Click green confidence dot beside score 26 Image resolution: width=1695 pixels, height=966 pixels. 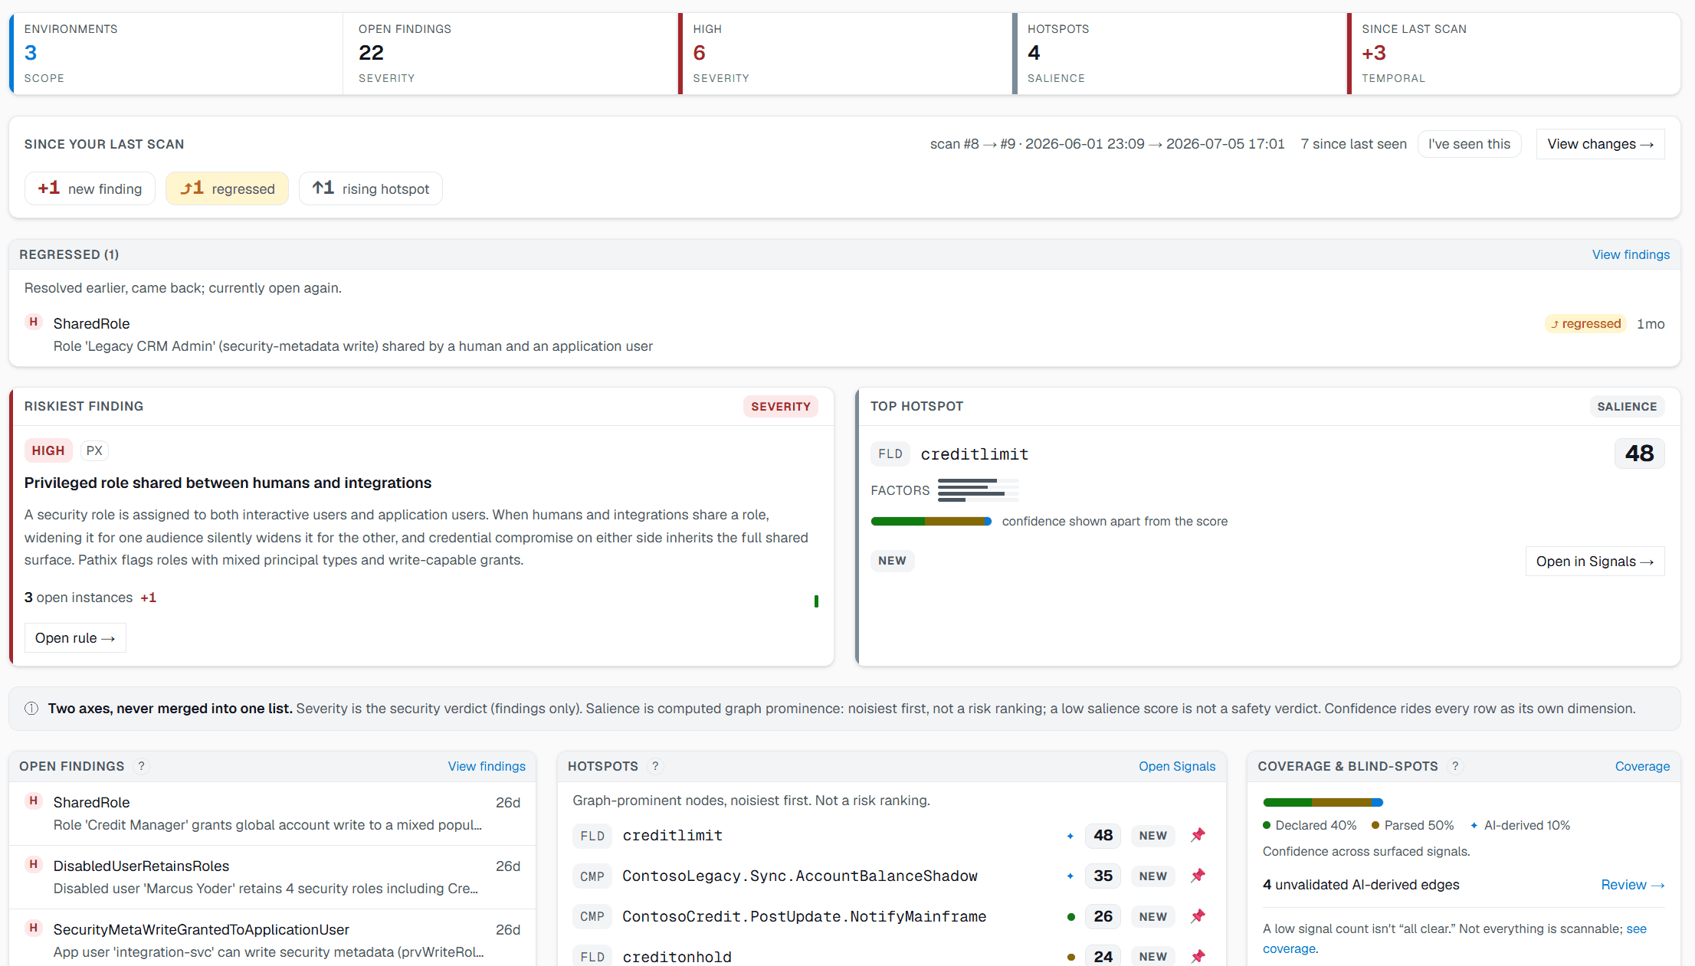1070,917
